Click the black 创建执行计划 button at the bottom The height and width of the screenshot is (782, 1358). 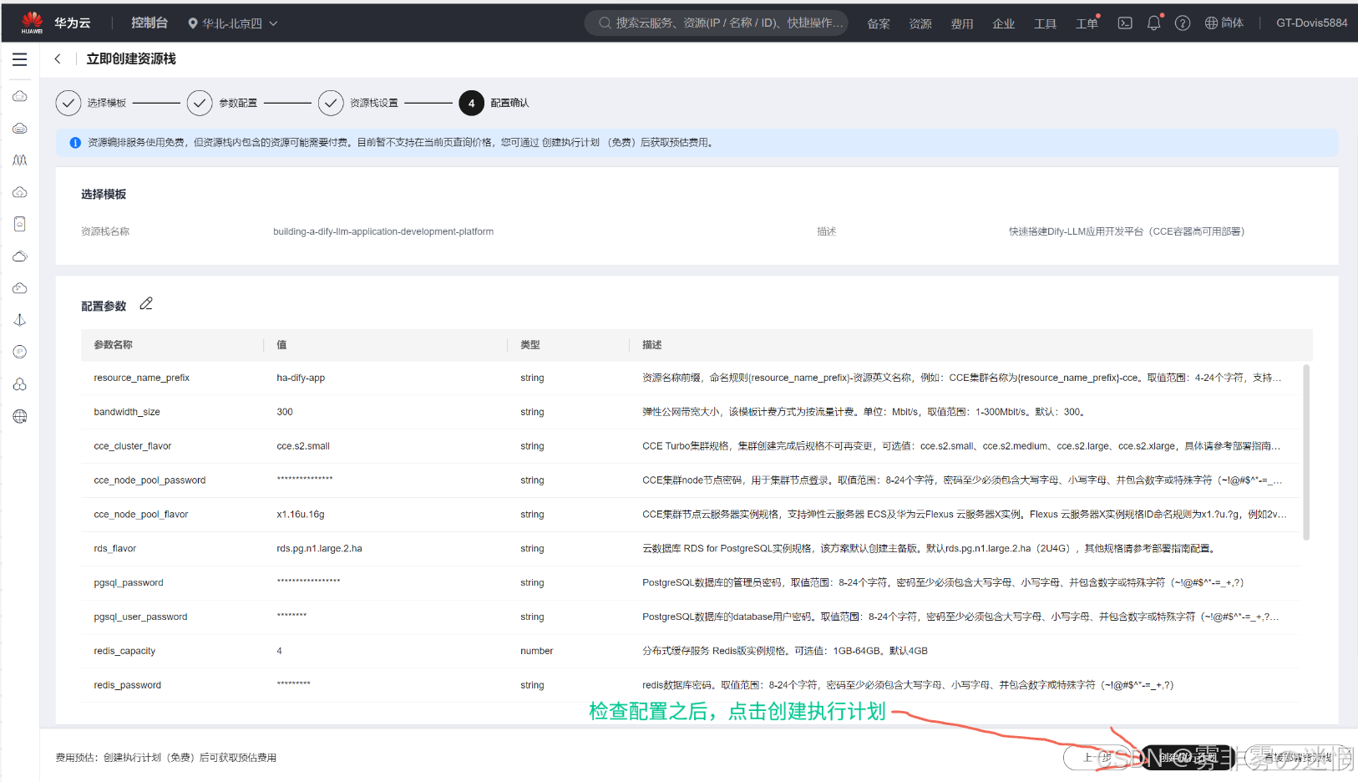point(1186,758)
